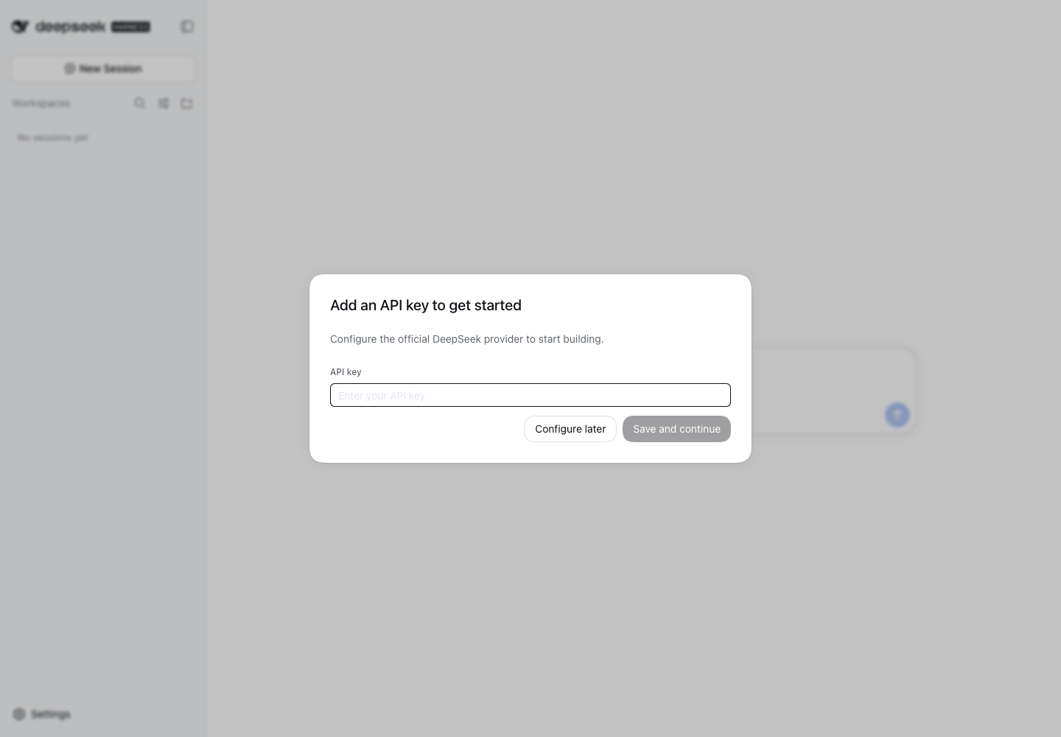Hit the blue send arrow button
Viewport: 1061px width, 737px height.
897,415
